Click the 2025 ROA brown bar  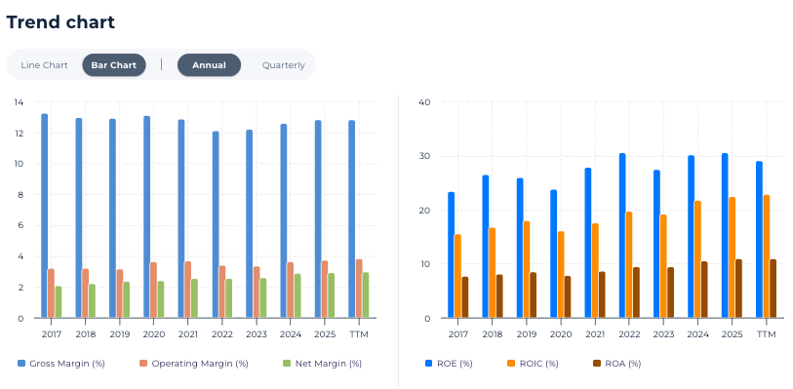pyautogui.click(x=739, y=289)
